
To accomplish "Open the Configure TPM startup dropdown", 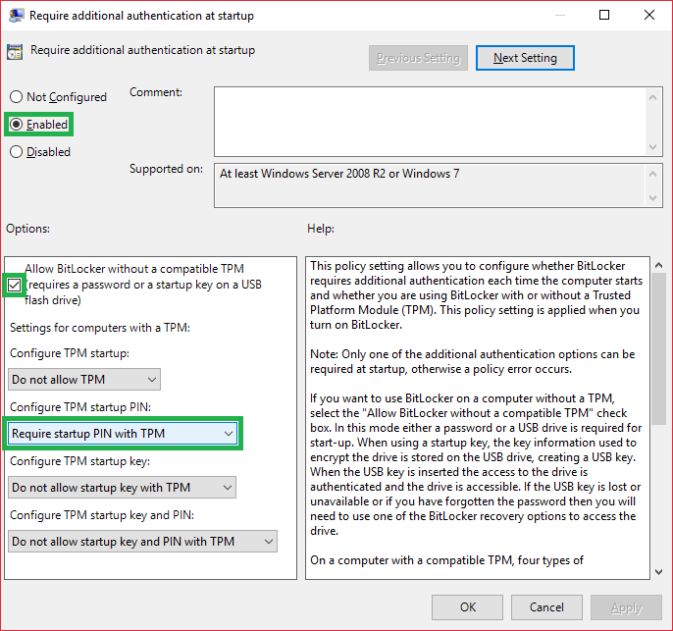I will (84, 380).
